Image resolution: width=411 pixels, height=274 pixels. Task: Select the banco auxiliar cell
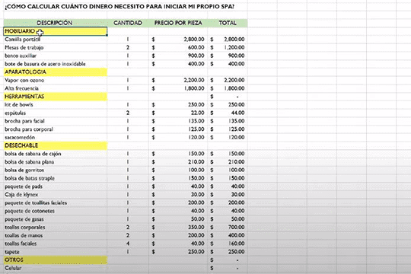point(56,56)
